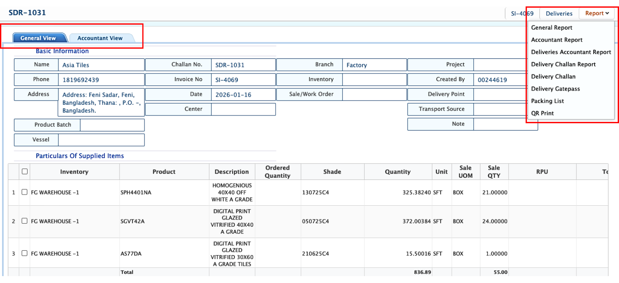The image size is (619, 283).
Task: Select General Report from menu
Action: (x=552, y=27)
